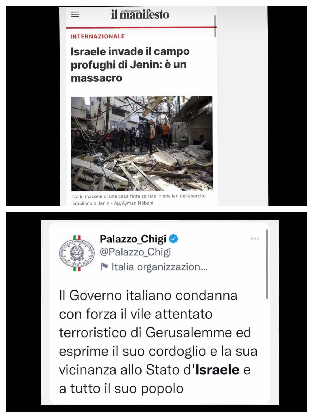Viewport: 313px width, 418px height.
Task: Click the Palazzo Chigi profile avatar
Action: pyautogui.click(x=77, y=253)
